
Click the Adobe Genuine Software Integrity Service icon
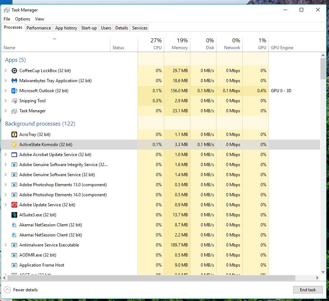click(14, 165)
